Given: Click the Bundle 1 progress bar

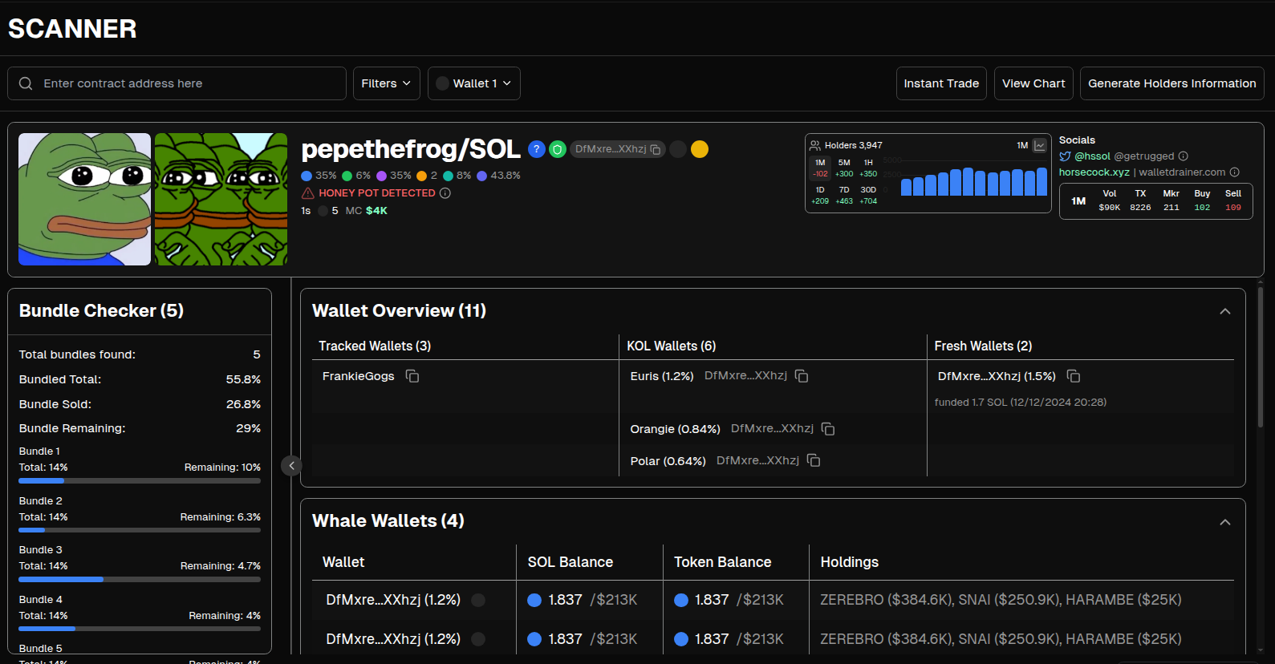Looking at the screenshot, I should pyautogui.click(x=140, y=481).
